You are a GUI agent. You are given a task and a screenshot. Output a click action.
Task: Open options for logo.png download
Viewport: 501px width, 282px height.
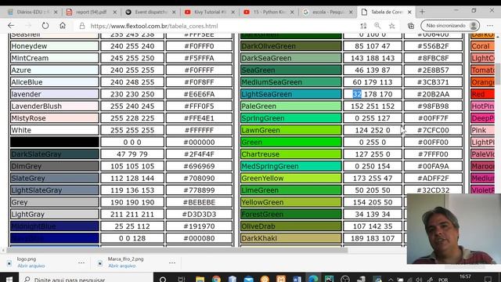tap(81, 262)
